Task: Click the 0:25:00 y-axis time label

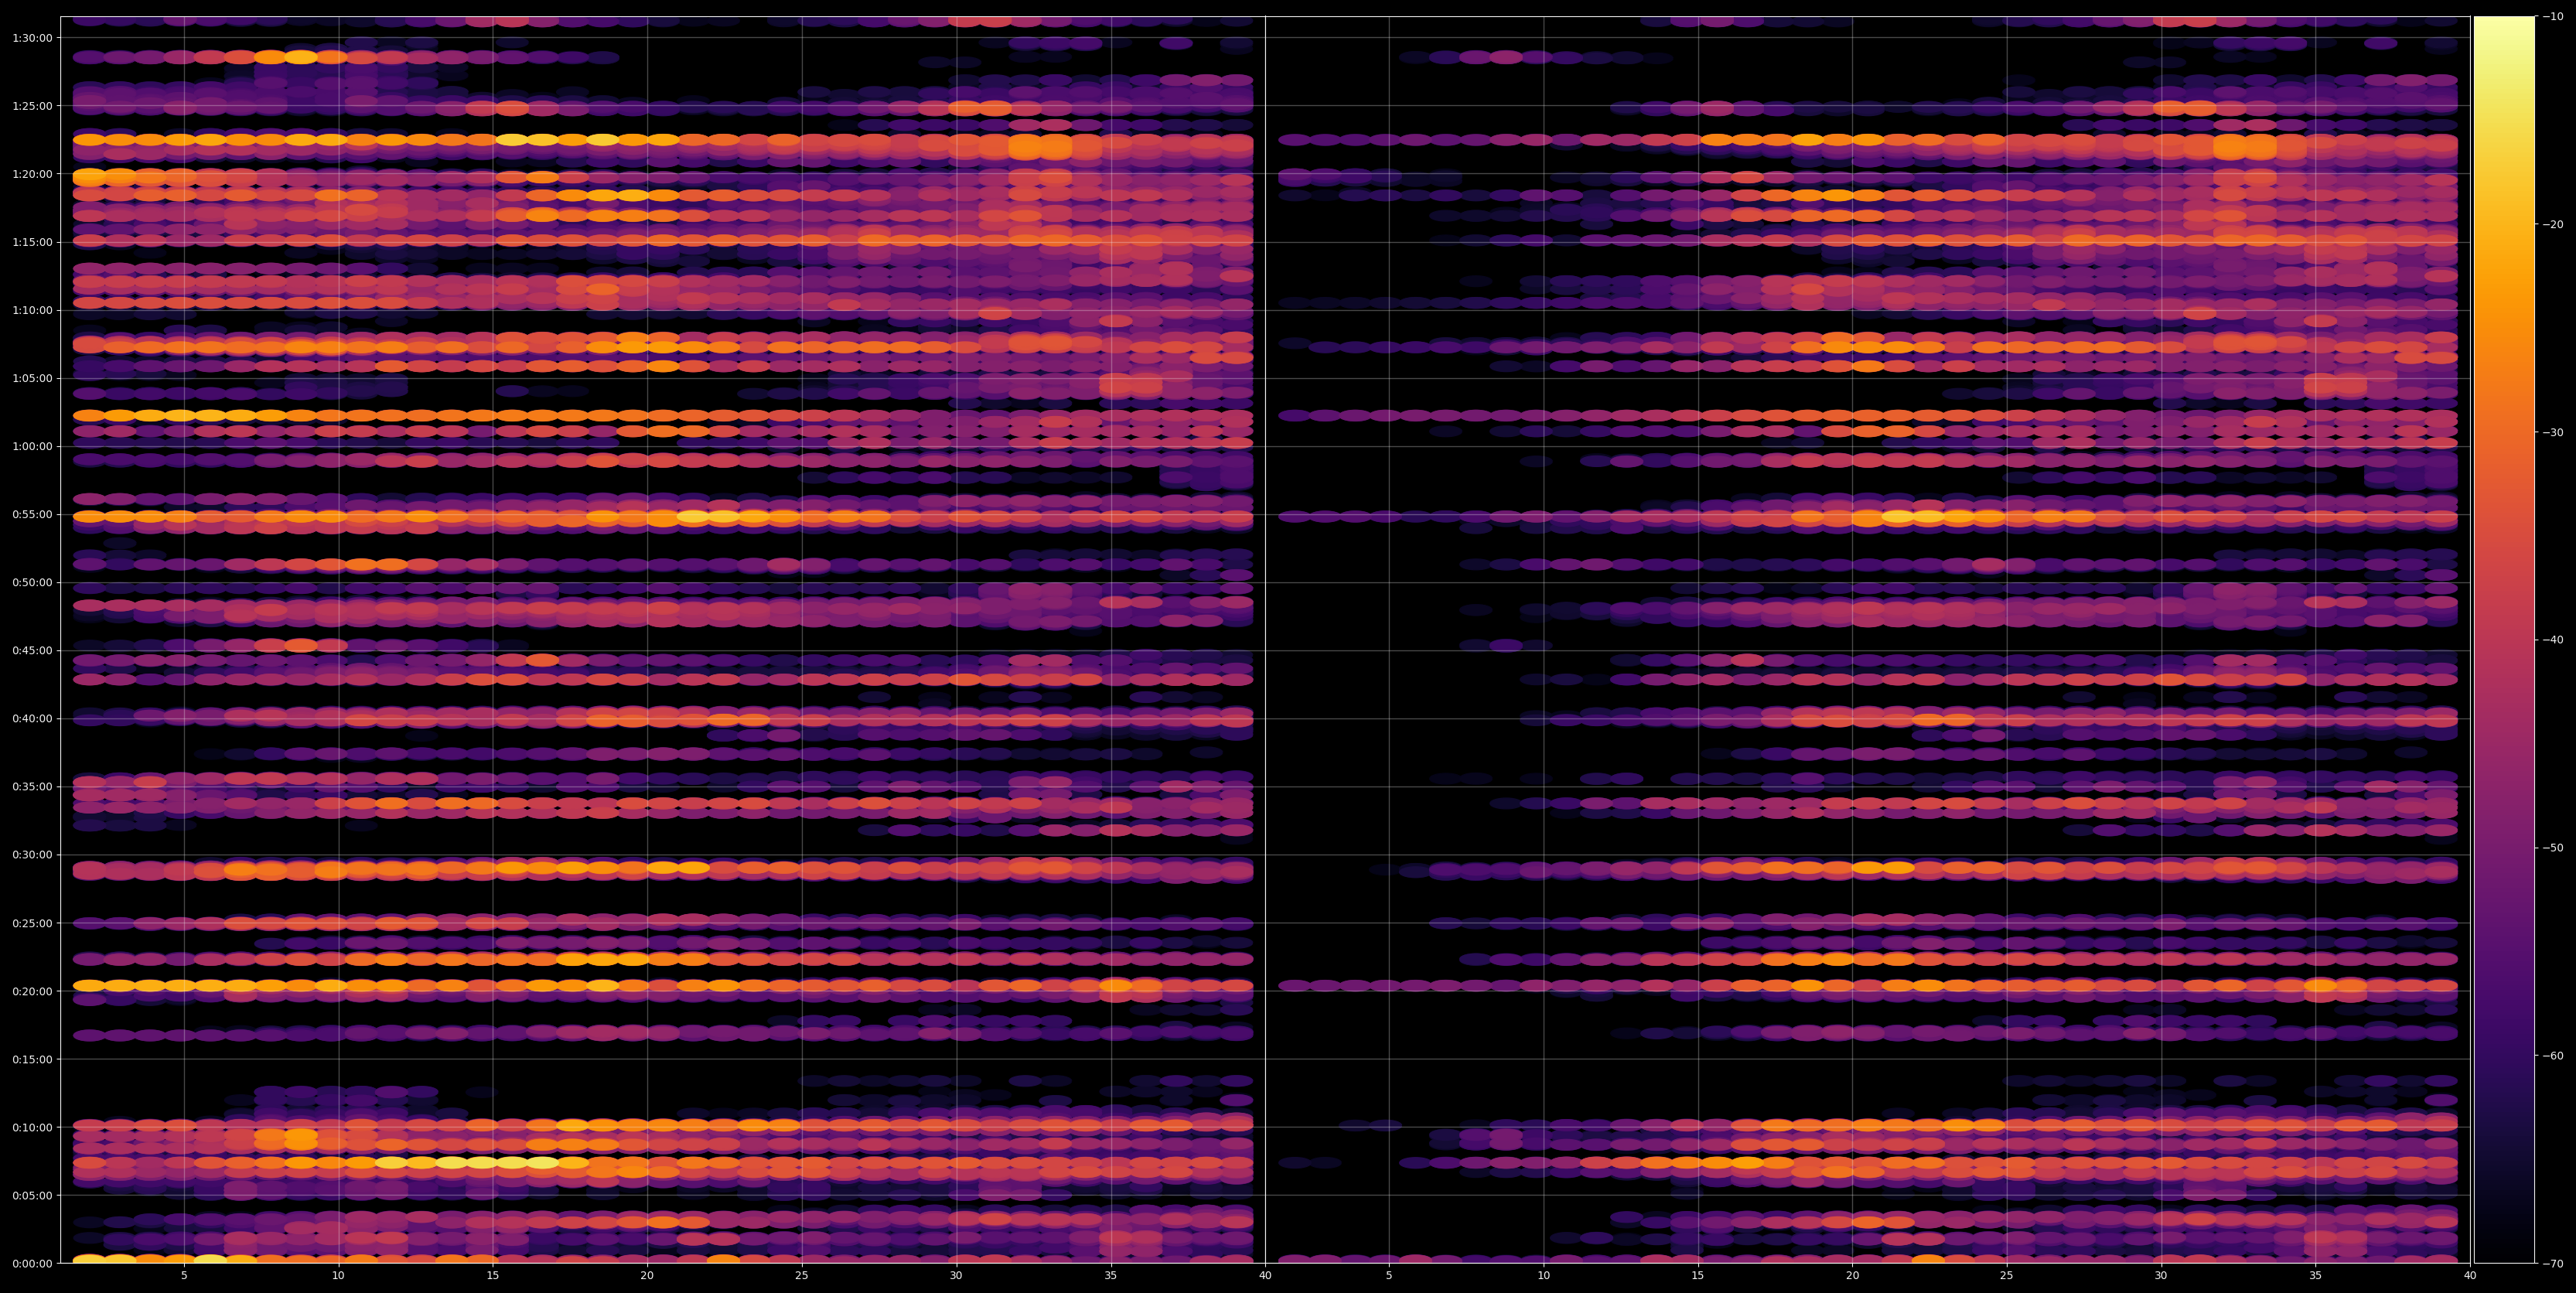Action: point(32,923)
